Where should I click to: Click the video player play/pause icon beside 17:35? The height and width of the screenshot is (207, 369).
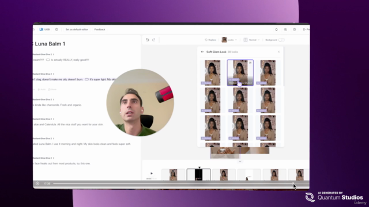(x=37, y=183)
